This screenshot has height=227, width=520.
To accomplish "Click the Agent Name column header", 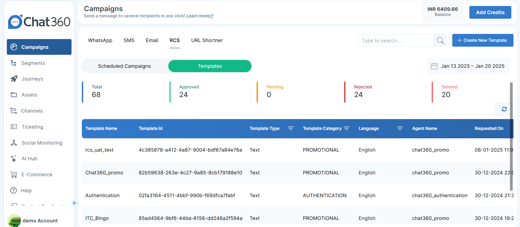I will coord(425,129).
